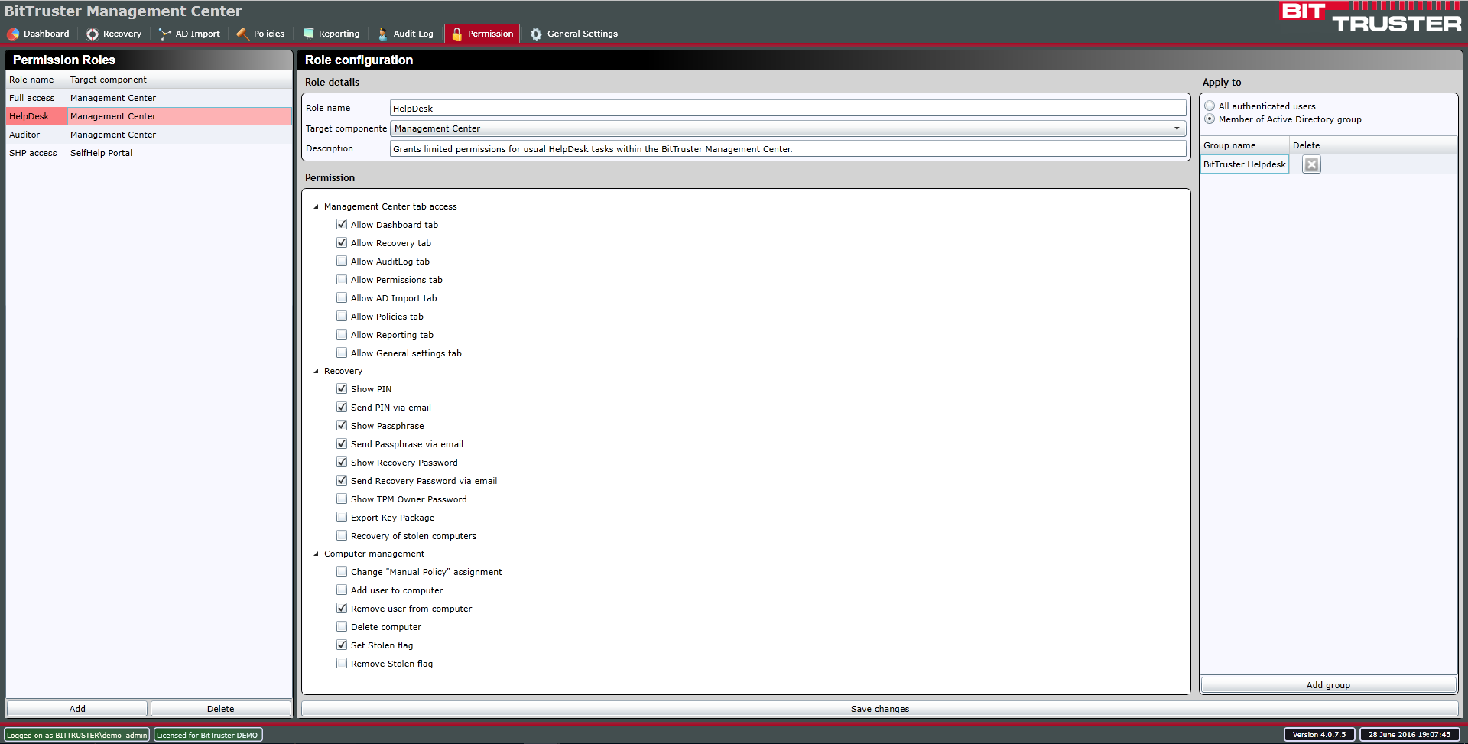The height and width of the screenshot is (744, 1468).
Task: Switch to the Permission tab
Action: pos(482,34)
